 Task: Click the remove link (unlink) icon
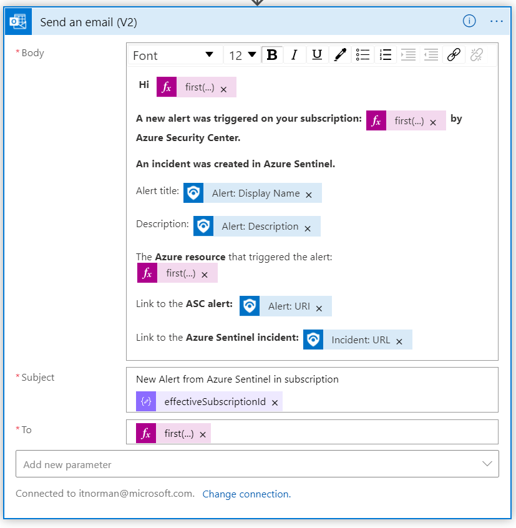[x=476, y=54]
